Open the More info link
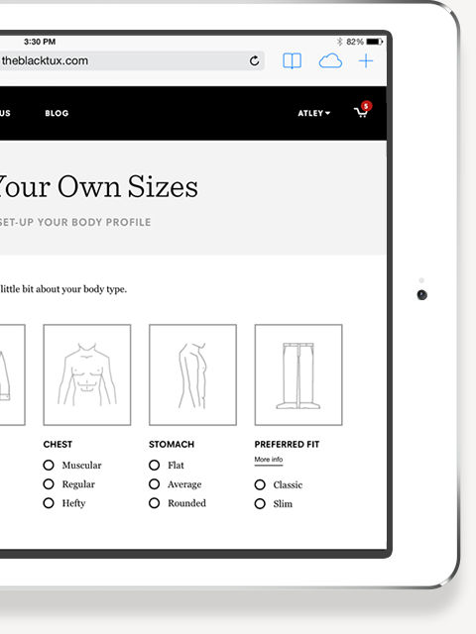Image resolution: width=476 pixels, height=634 pixels. pos(269,460)
